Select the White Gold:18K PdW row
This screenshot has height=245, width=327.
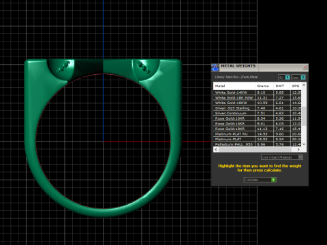tap(258, 98)
